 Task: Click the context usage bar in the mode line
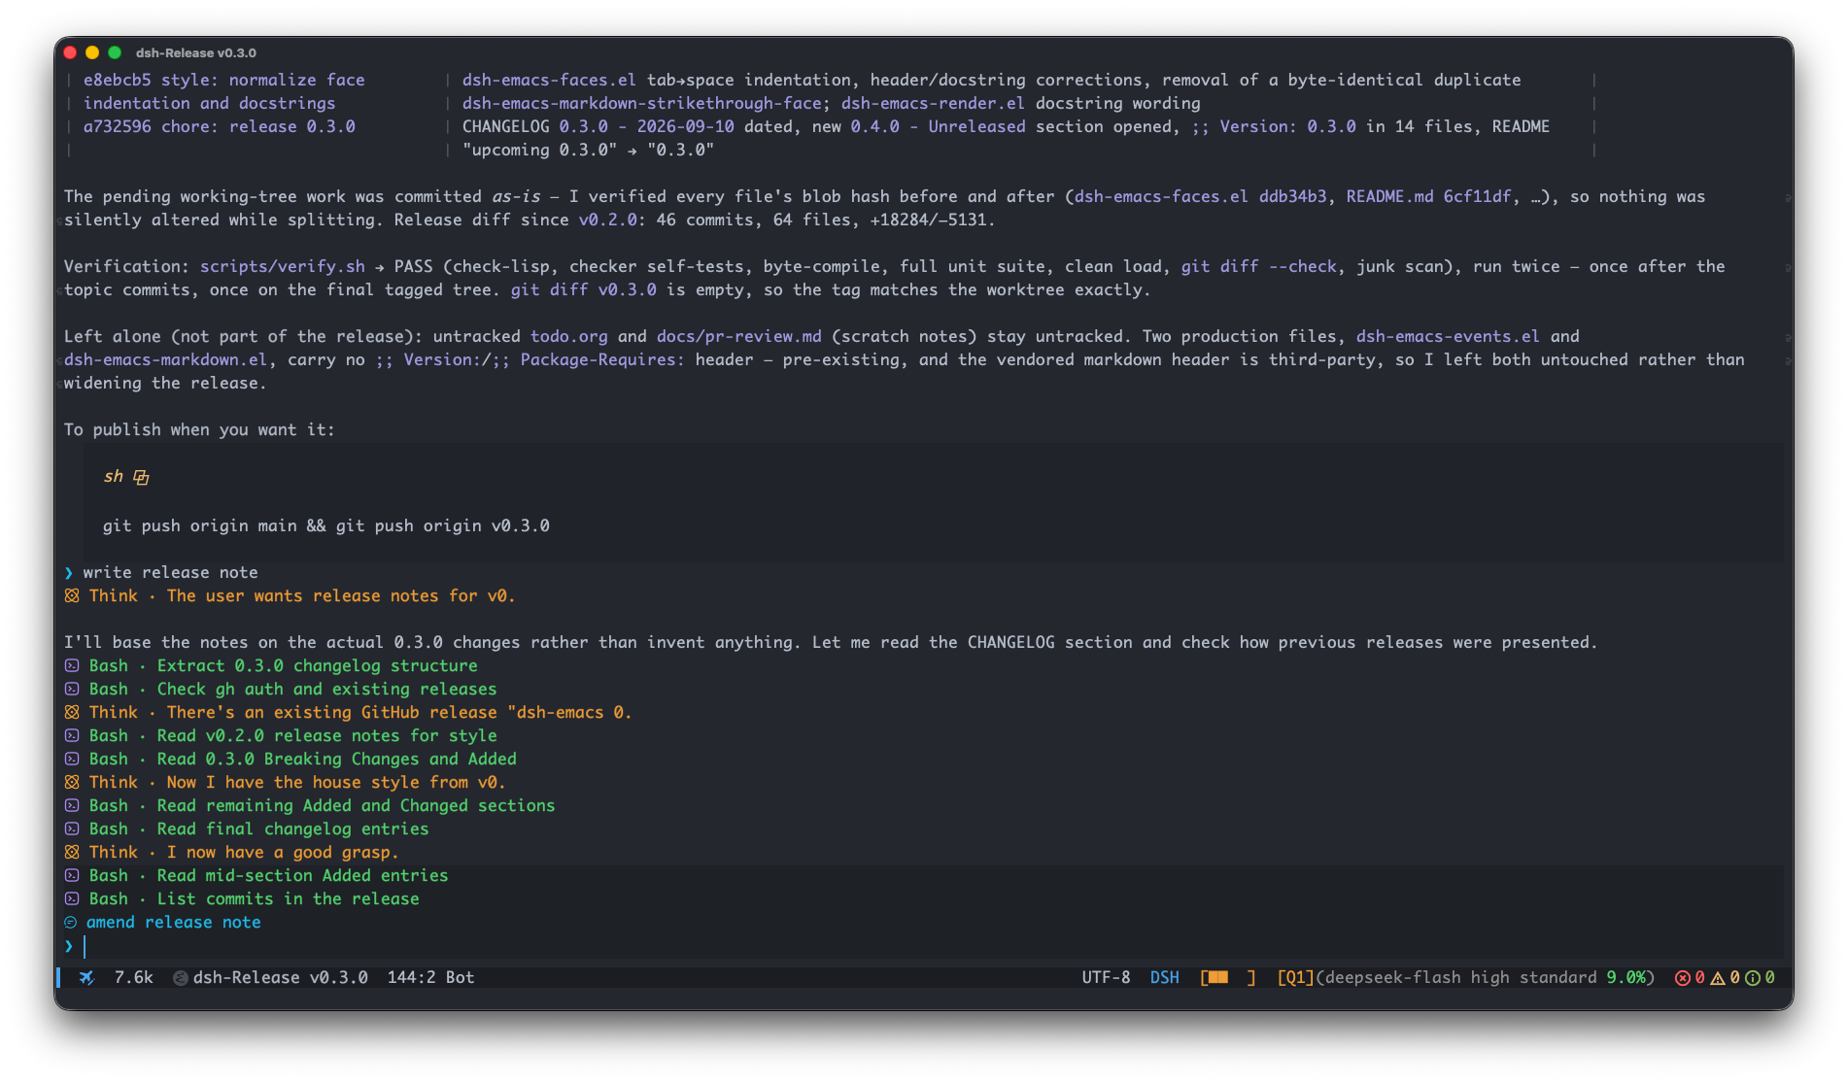coord(1228,977)
